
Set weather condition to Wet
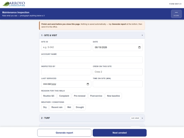69,107
